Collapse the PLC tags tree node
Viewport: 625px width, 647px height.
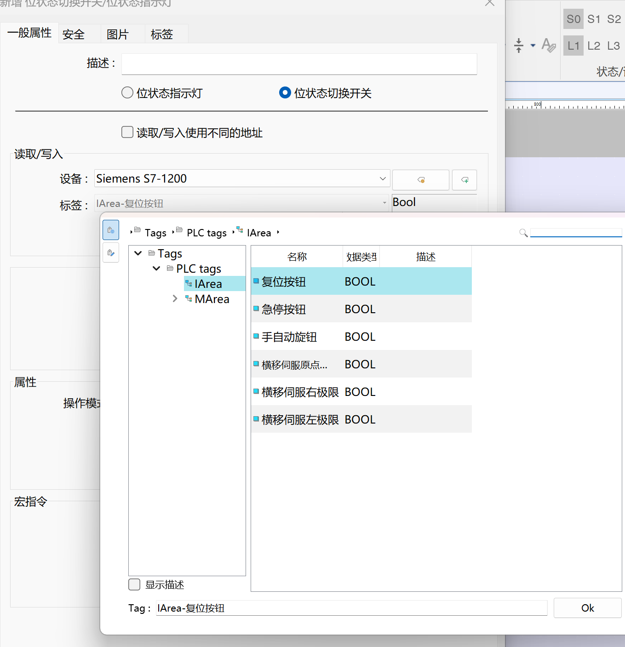click(156, 269)
